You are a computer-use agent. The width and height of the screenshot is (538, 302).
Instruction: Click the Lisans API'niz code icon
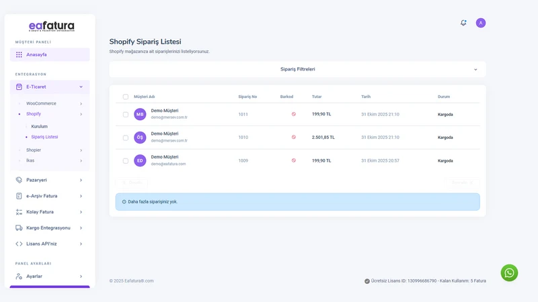point(19,244)
